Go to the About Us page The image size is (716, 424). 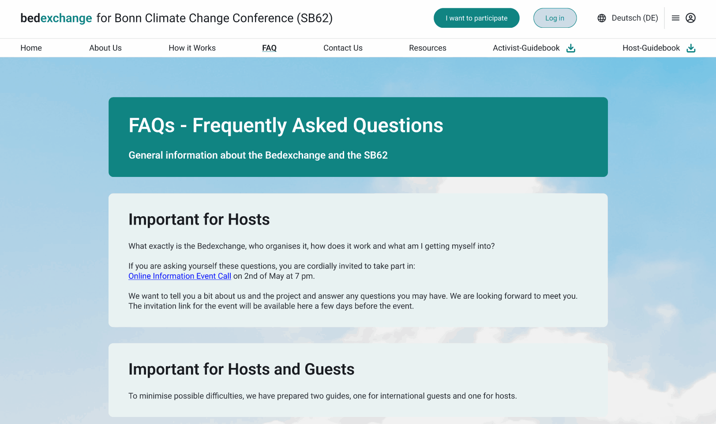[x=105, y=48]
